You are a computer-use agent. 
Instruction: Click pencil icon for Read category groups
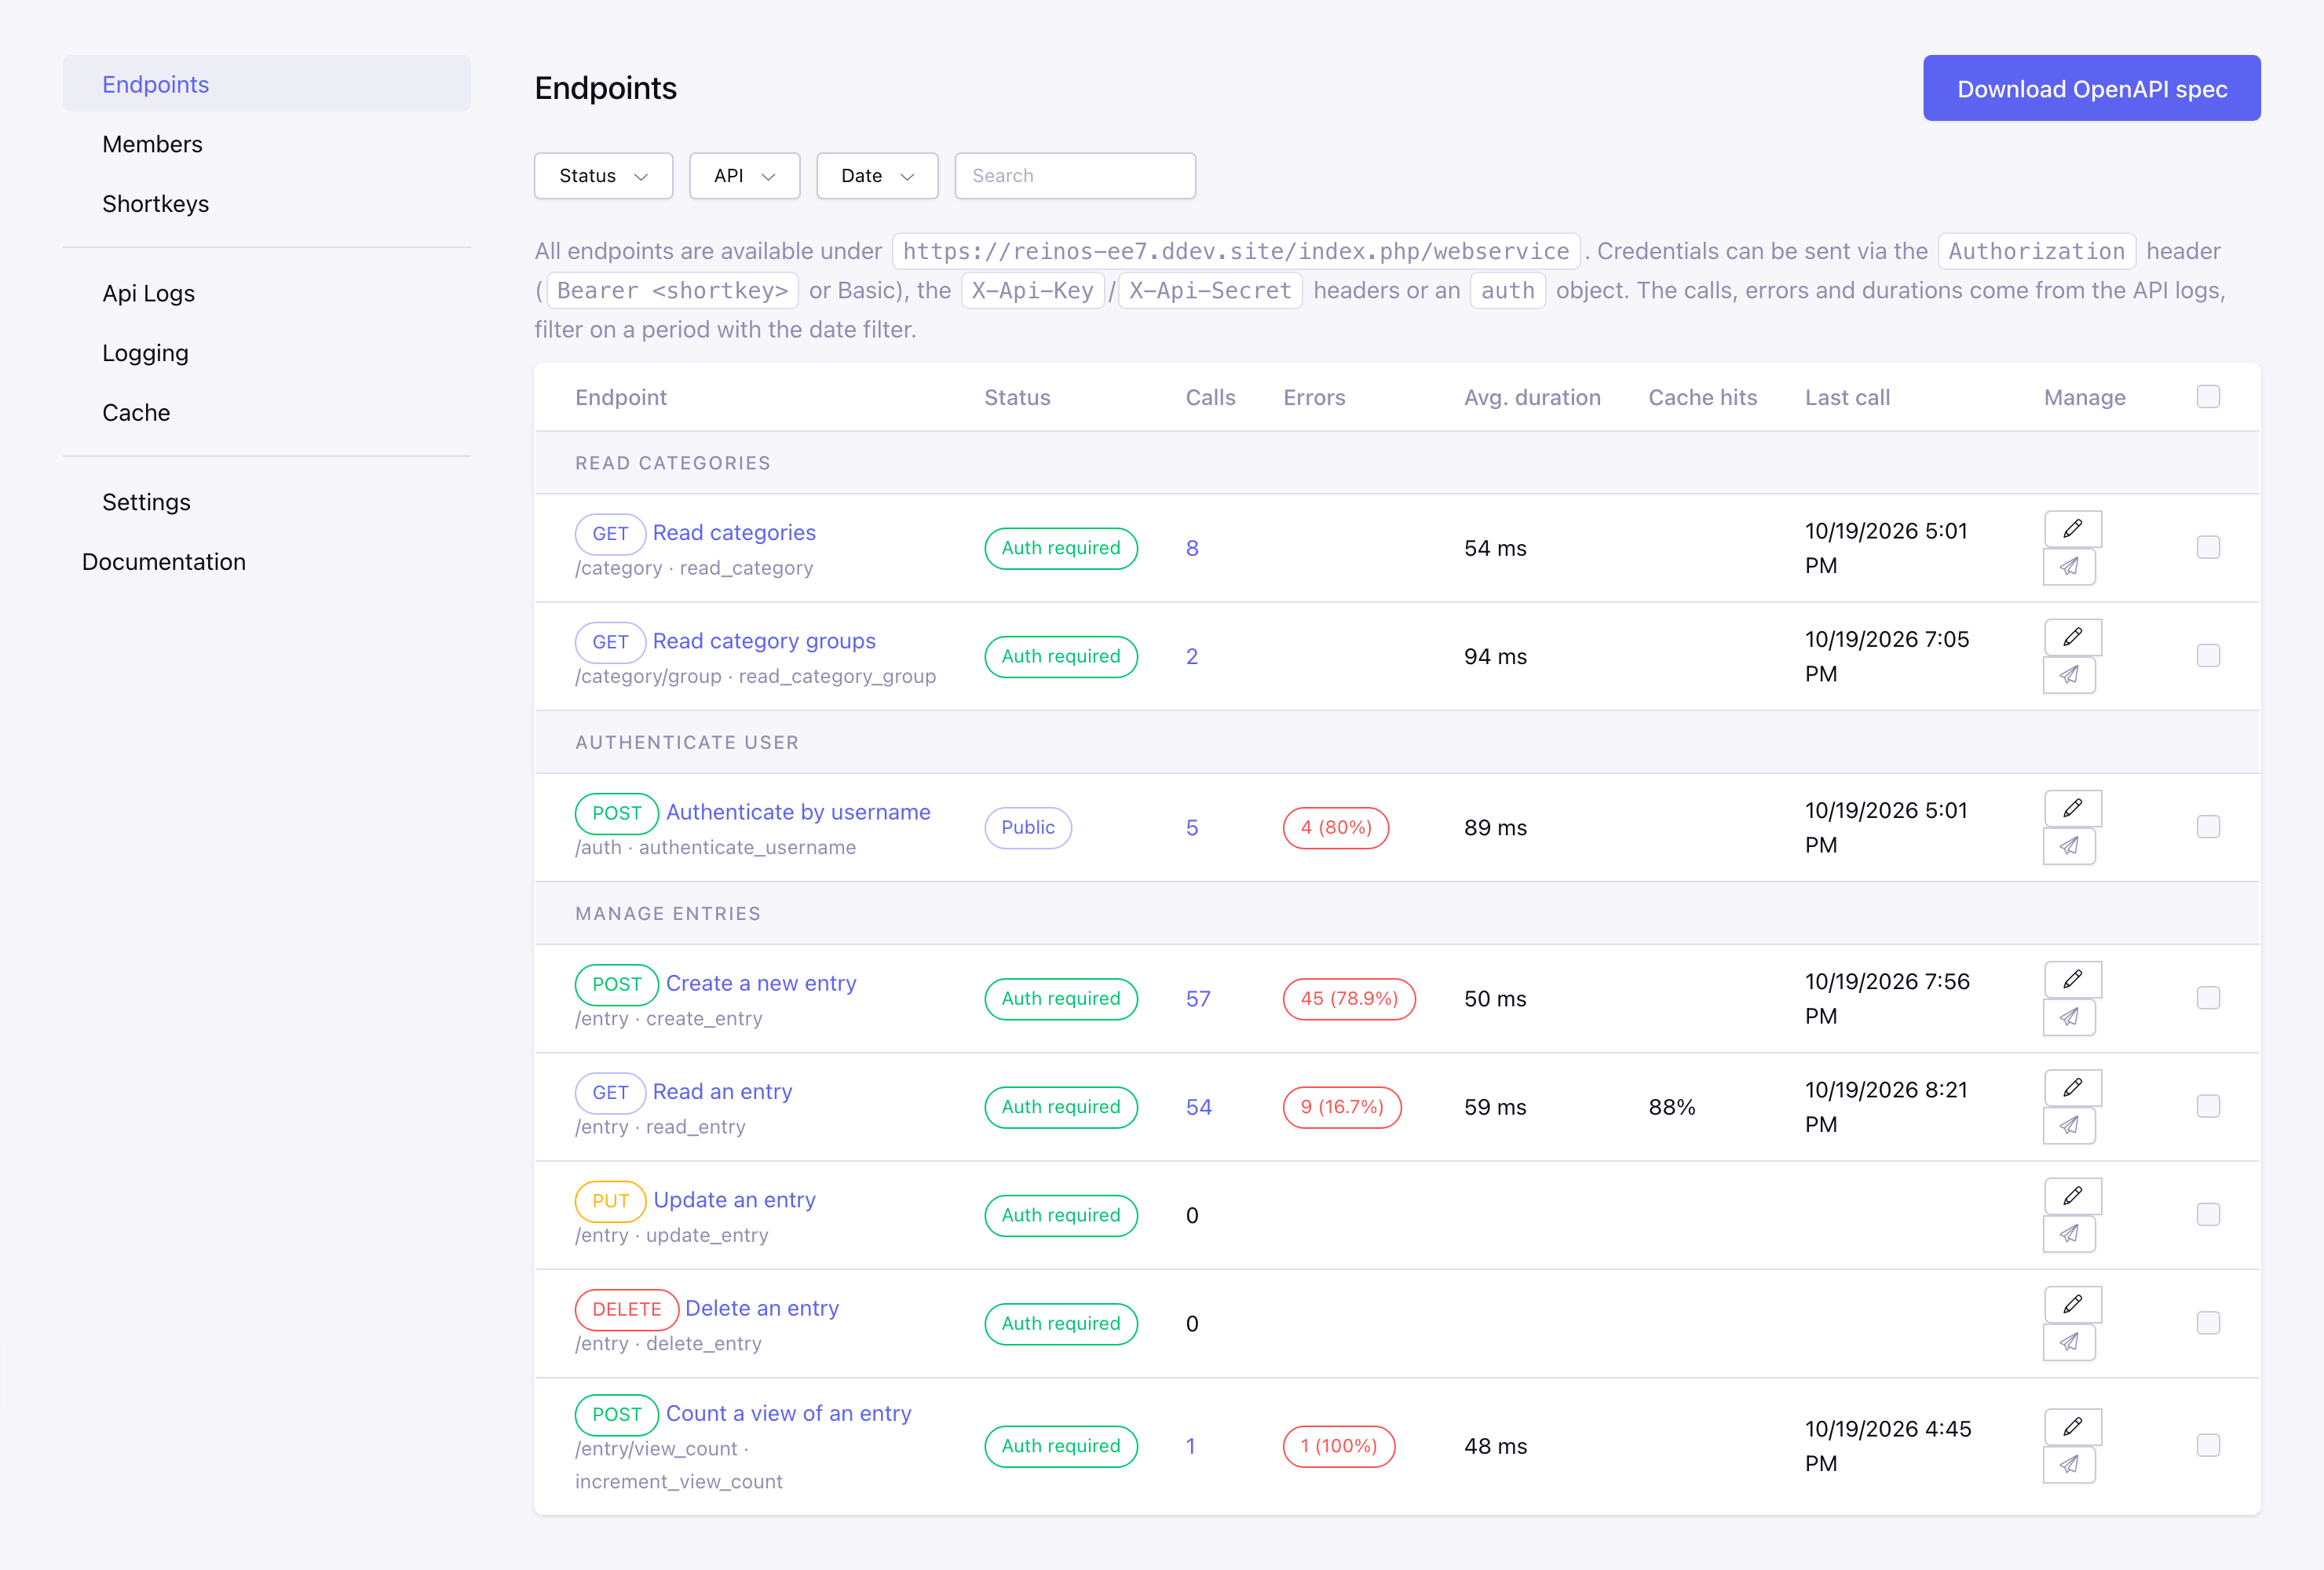[2073, 637]
